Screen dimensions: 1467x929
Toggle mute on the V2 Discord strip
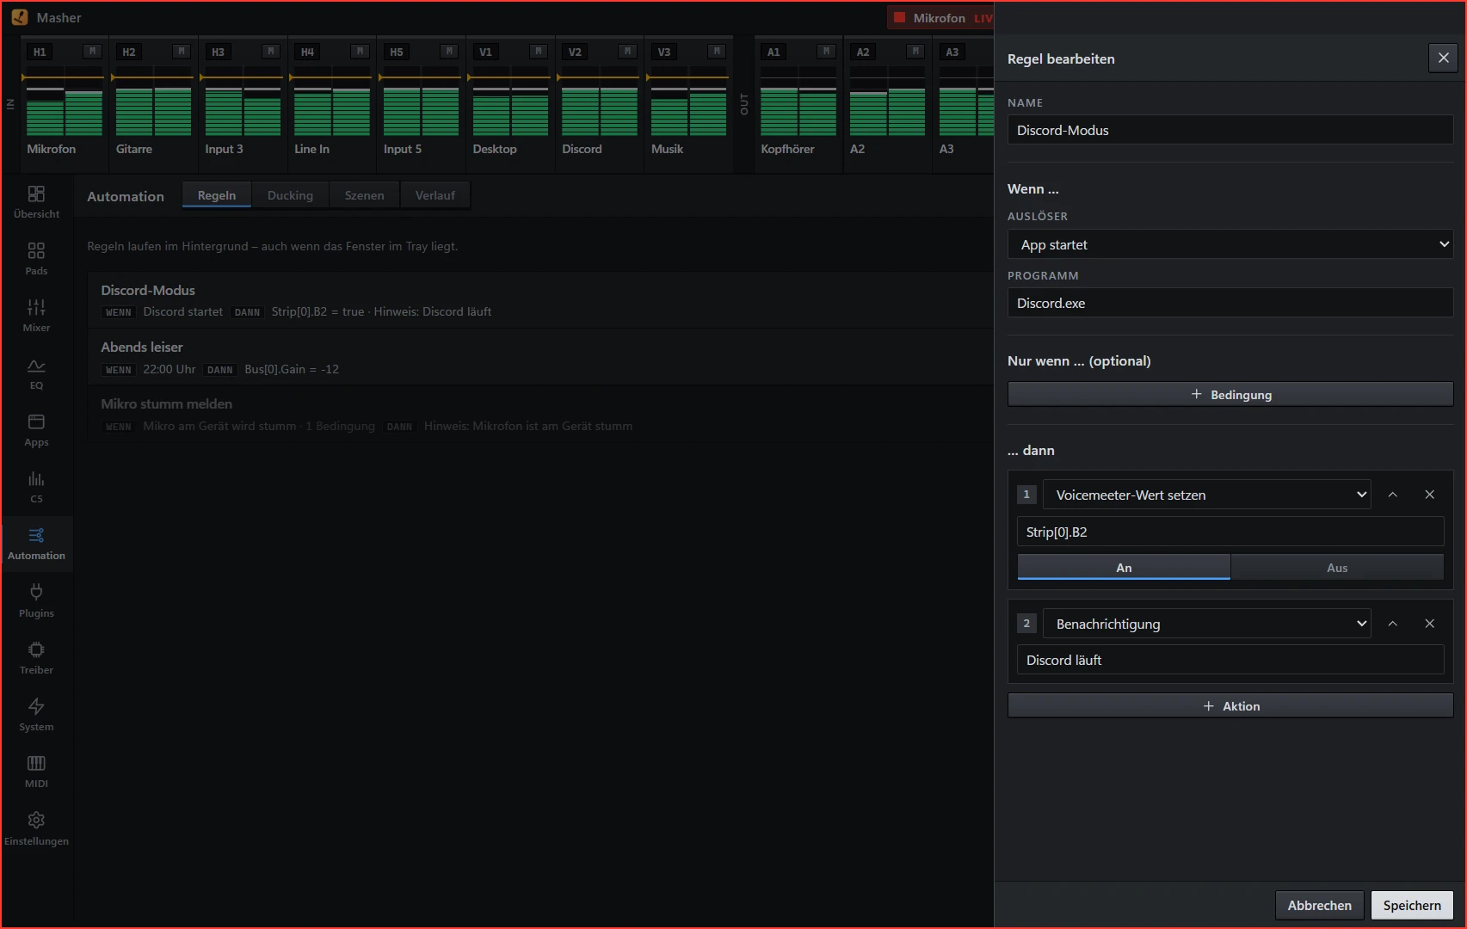click(628, 52)
